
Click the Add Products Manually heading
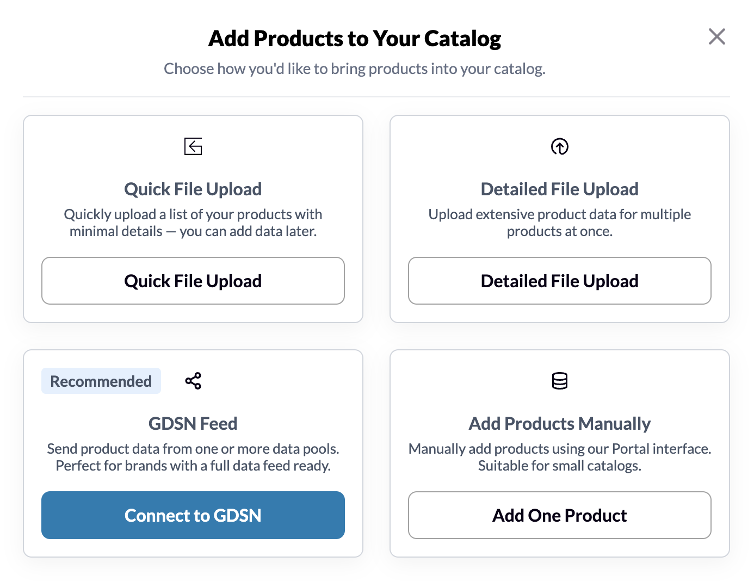coord(560,424)
